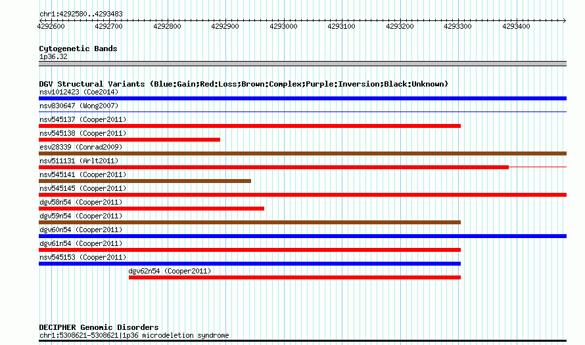Open the nsv545145 (Cooper2011) label
The image size is (585, 345).
click(x=83, y=188)
